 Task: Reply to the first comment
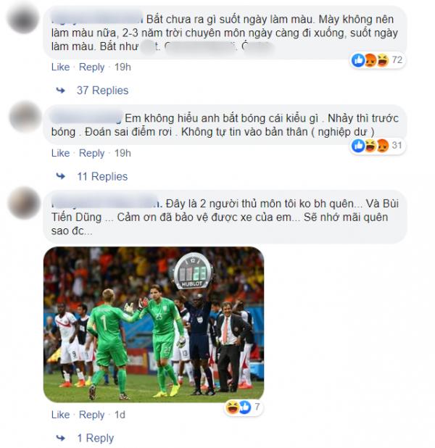tap(92, 67)
